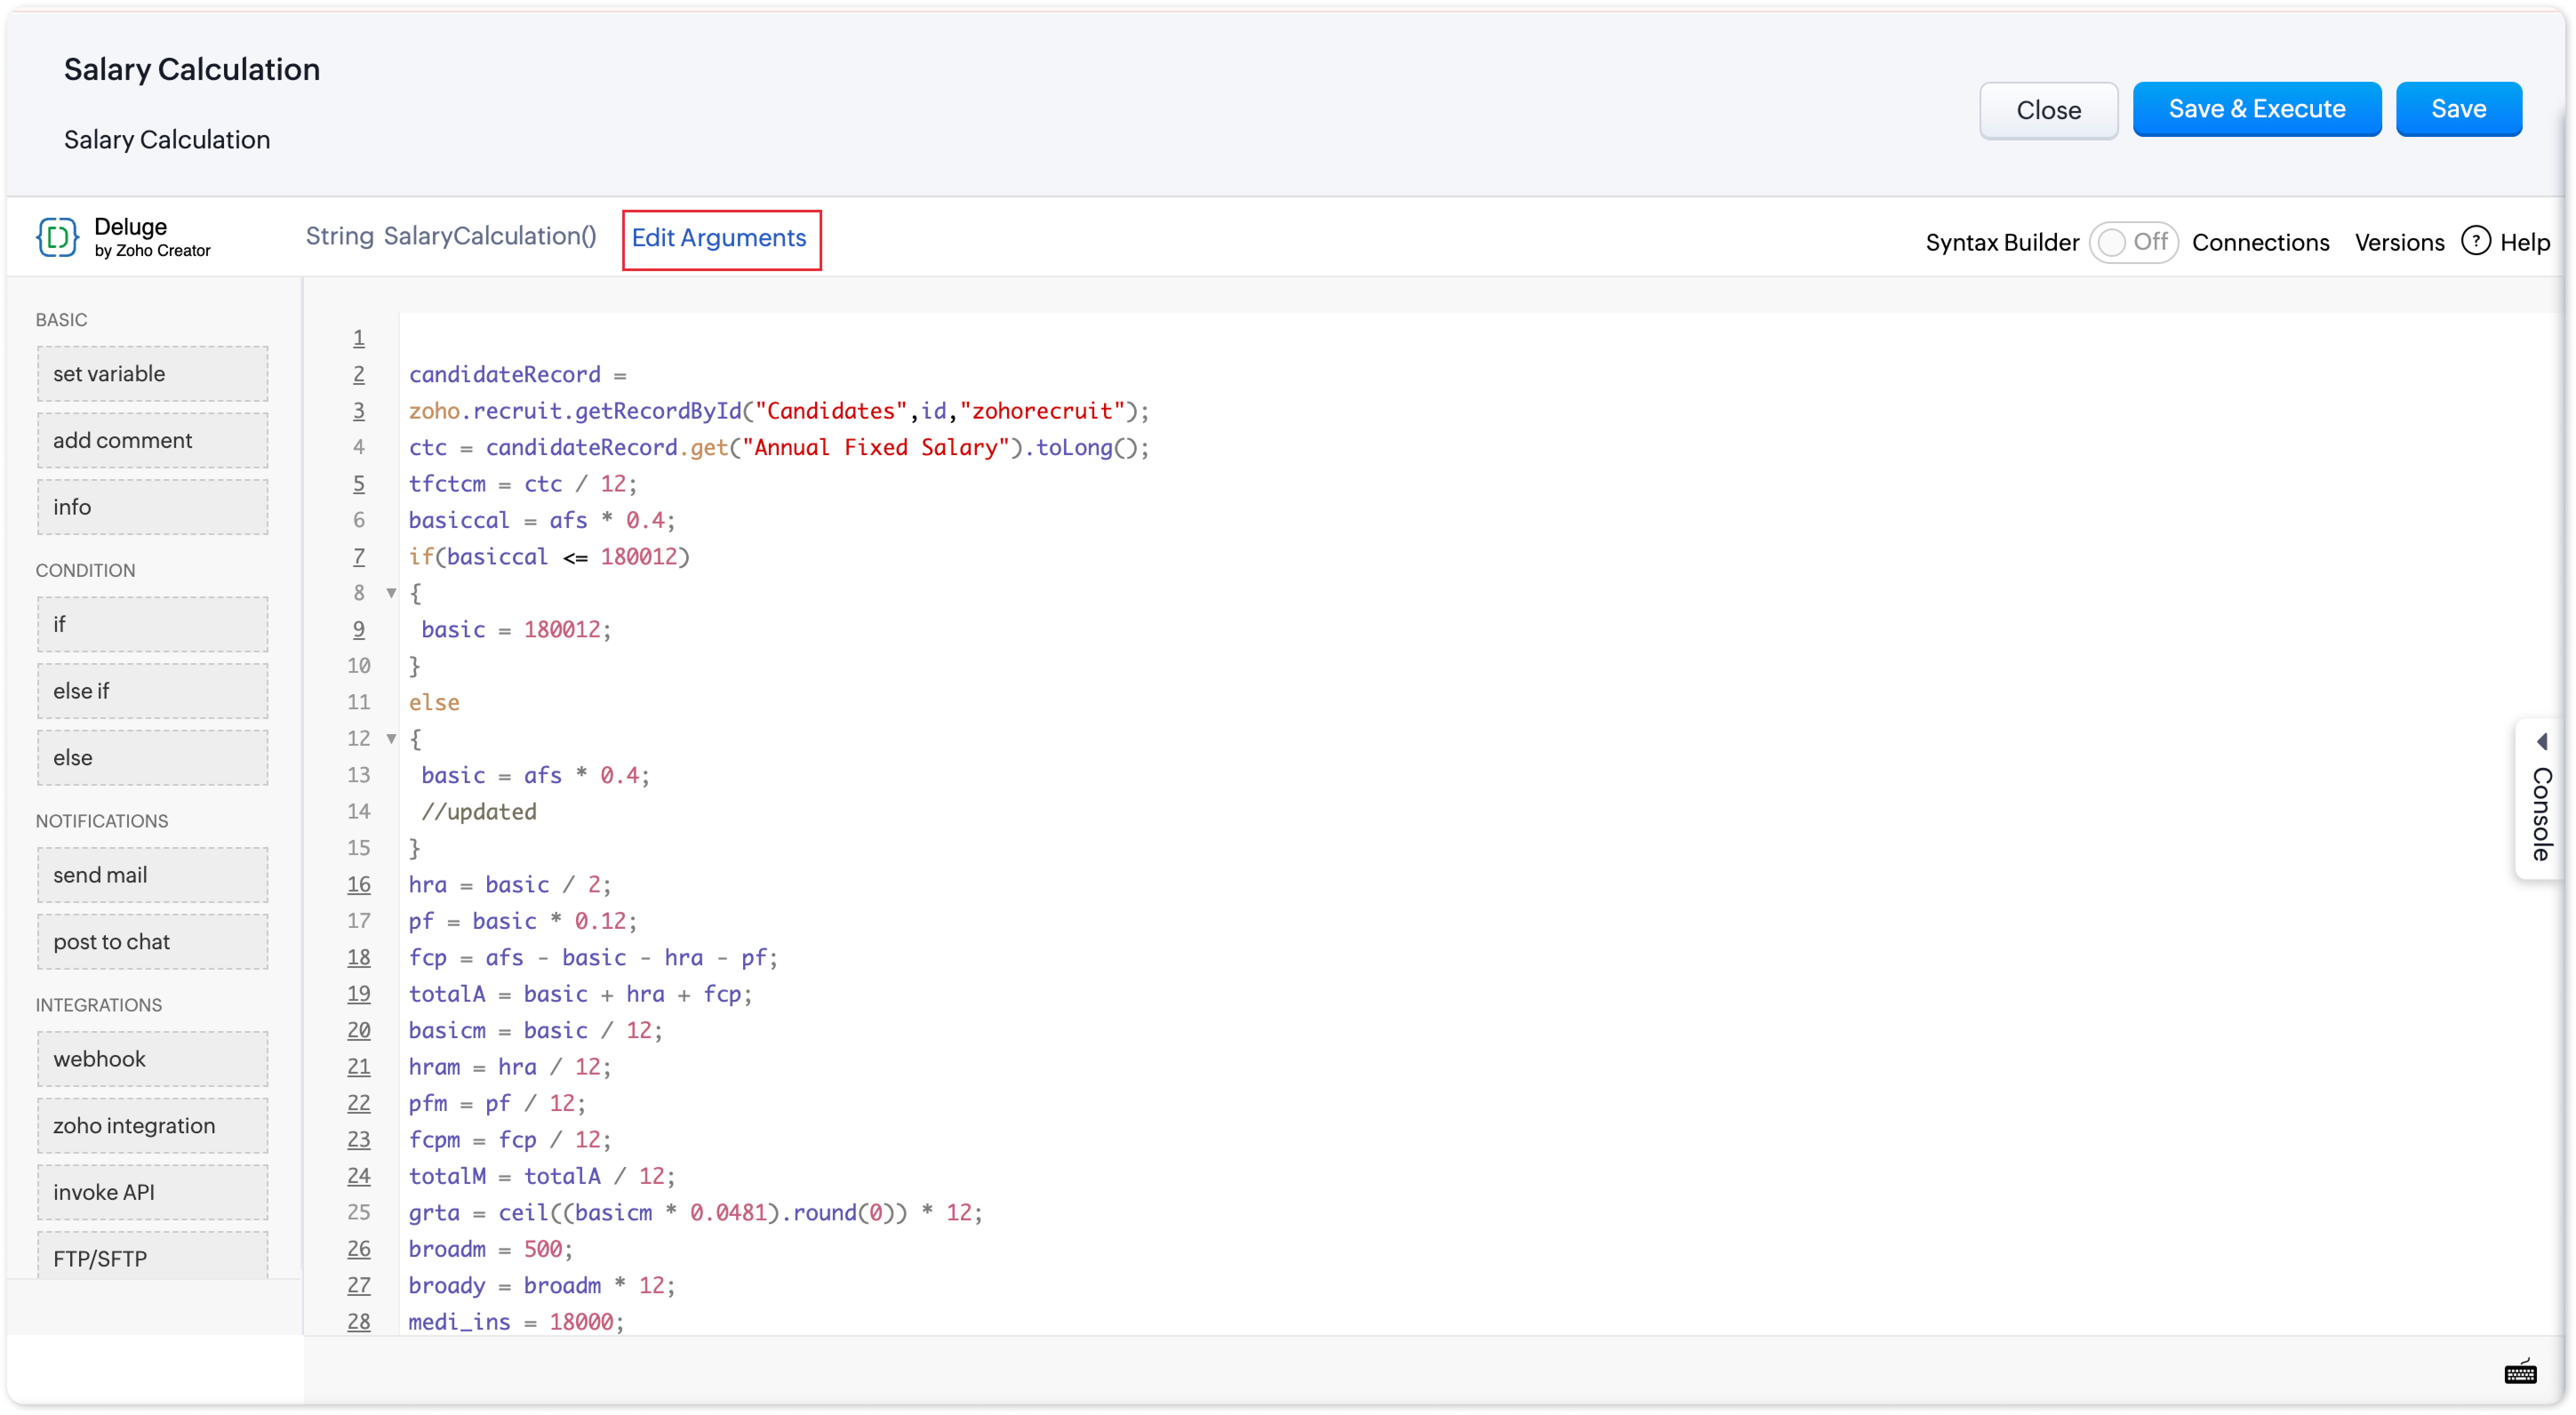
Task: Toggle the Syntax Builder switch
Action: [x=2132, y=242]
